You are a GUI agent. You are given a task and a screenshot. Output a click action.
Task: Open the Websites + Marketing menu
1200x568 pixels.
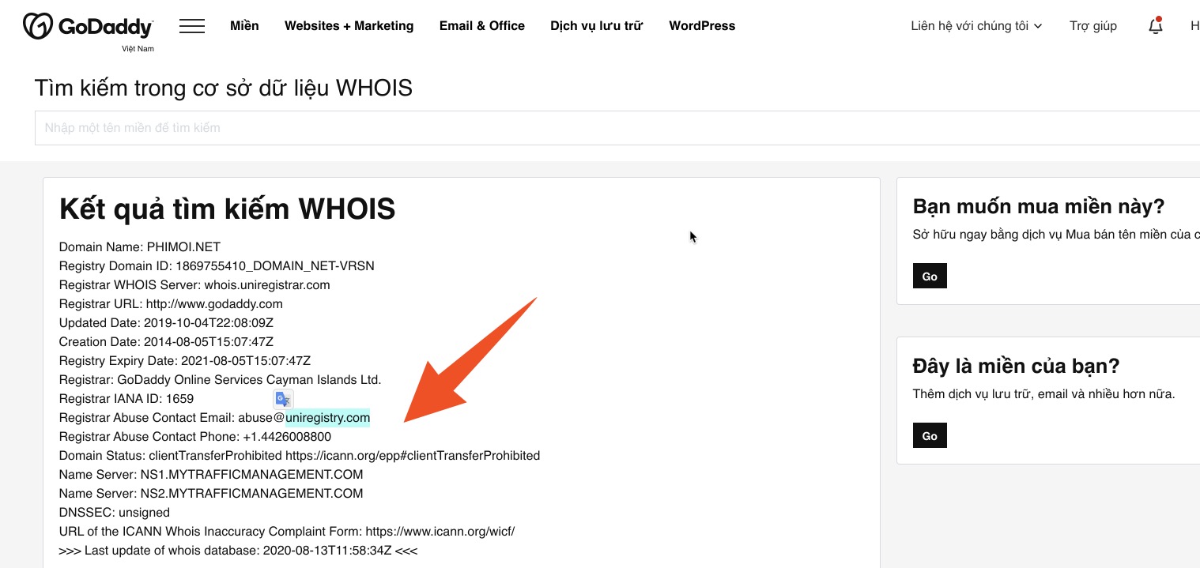click(x=349, y=26)
